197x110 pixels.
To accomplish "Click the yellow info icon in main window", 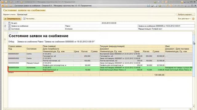I will tap(182, 2).
